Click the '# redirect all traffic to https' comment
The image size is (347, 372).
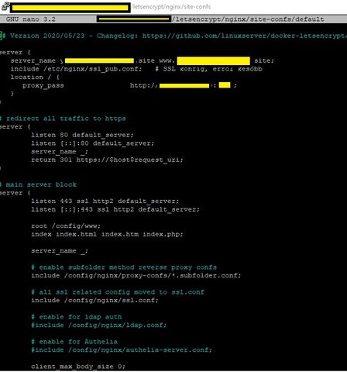pos(63,119)
